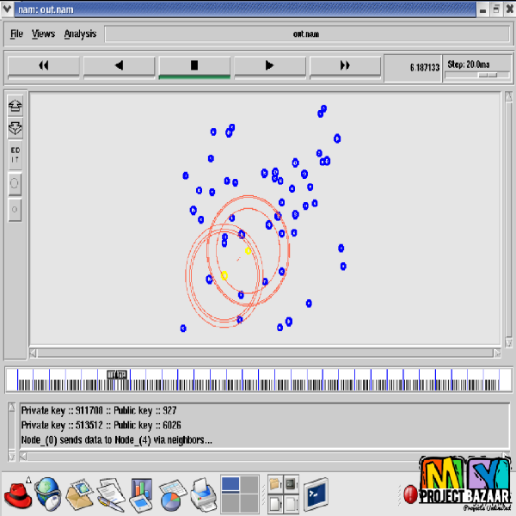Click the rewind double-arrow button
Image resolution: width=516 pixels, height=516 pixels.
click(x=44, y=66)
